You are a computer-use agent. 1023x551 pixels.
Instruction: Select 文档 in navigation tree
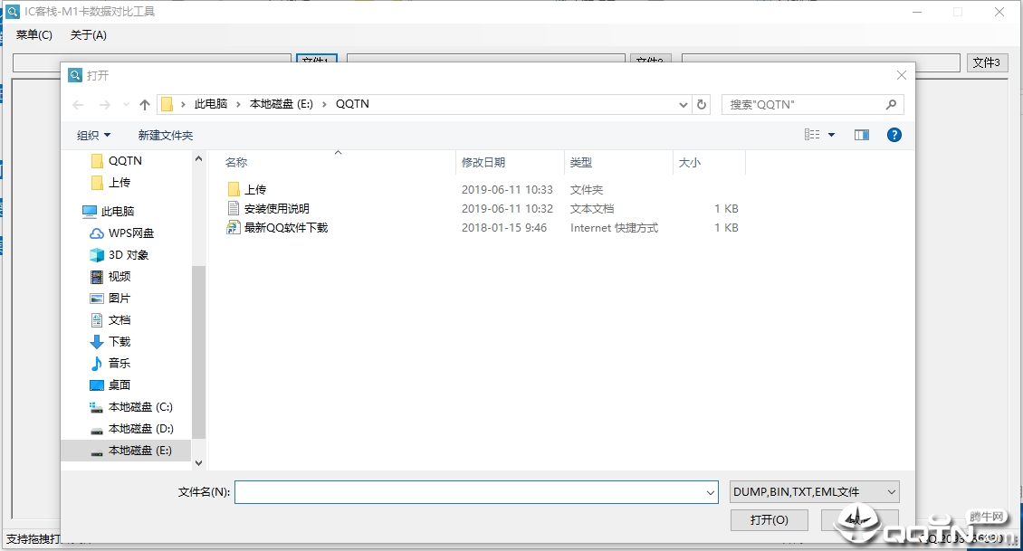(x=120, y=320)
